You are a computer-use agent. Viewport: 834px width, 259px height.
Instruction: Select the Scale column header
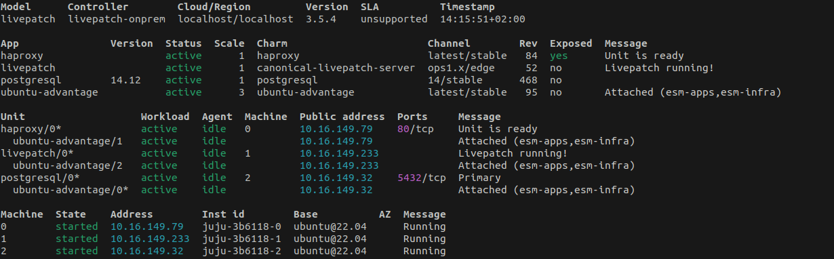coord(229,43)
